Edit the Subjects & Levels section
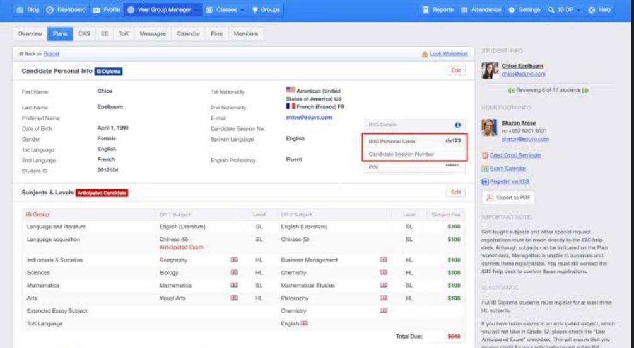This screenshot has width=634, height=348. (x=455, y=192)
